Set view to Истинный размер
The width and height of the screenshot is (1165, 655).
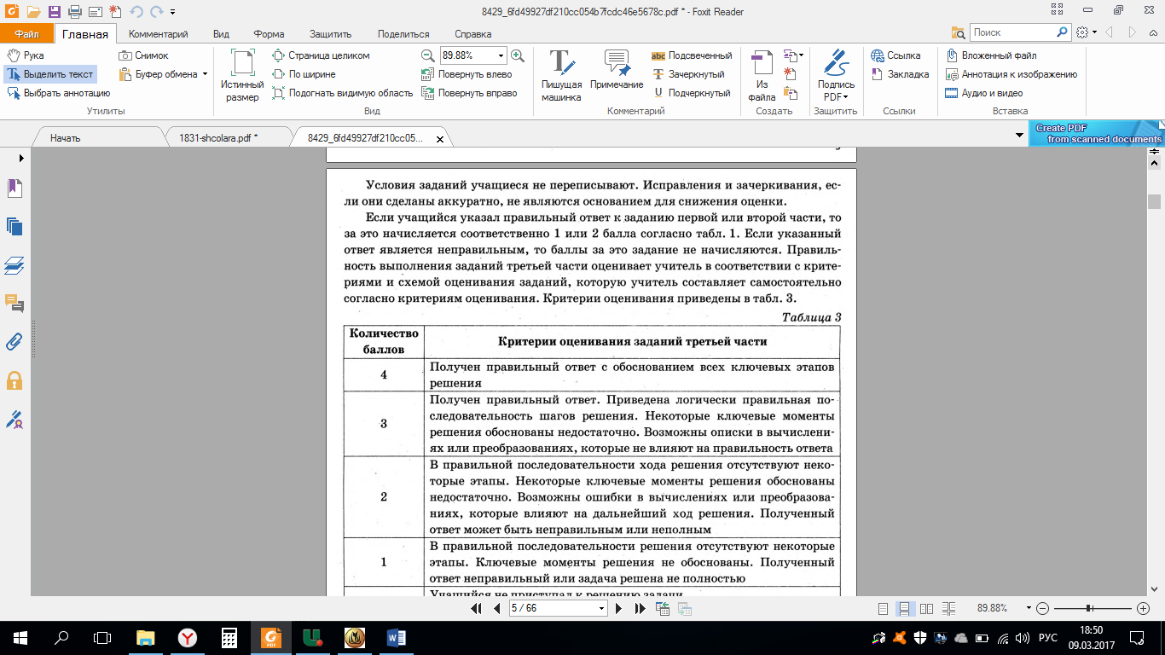(x=242, y=76)
